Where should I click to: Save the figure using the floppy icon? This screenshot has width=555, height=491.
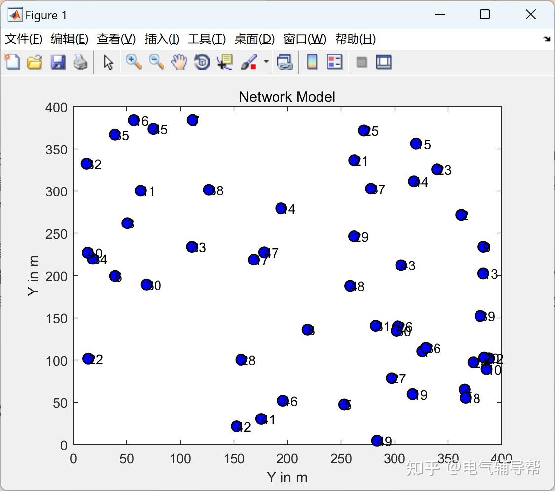58,62
